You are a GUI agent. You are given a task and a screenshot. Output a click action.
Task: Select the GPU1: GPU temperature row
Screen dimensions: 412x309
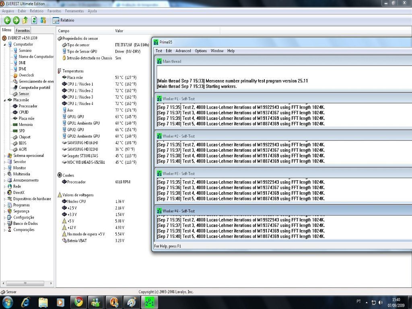click(x=99, y=117)
